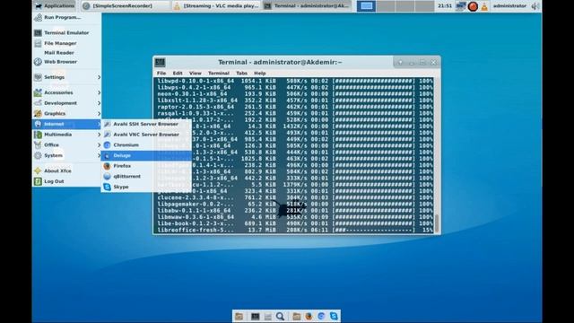The image size is (574, 323).
Task: Click the terminal title bar icon
Action: click(160, 62)
